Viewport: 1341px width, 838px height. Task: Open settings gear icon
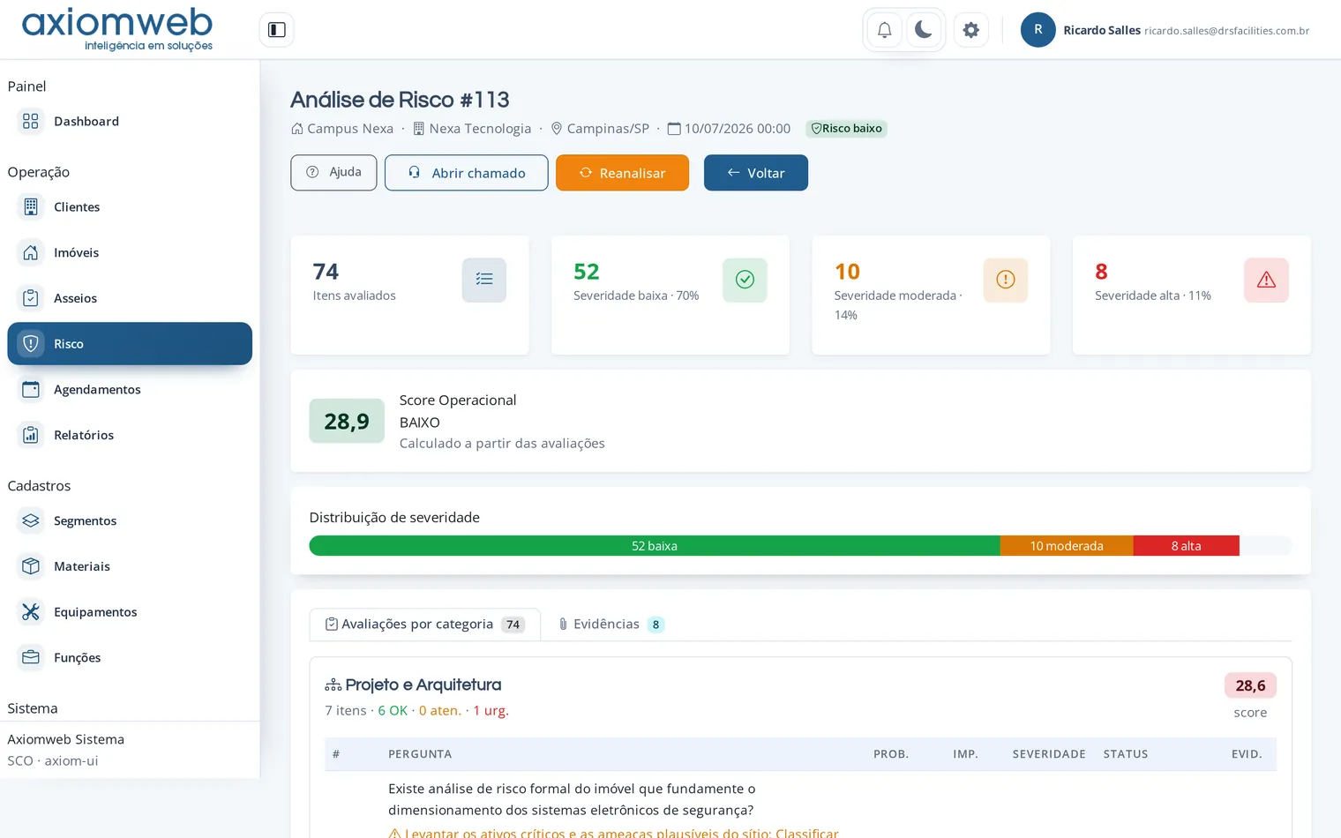coord(970,30)
